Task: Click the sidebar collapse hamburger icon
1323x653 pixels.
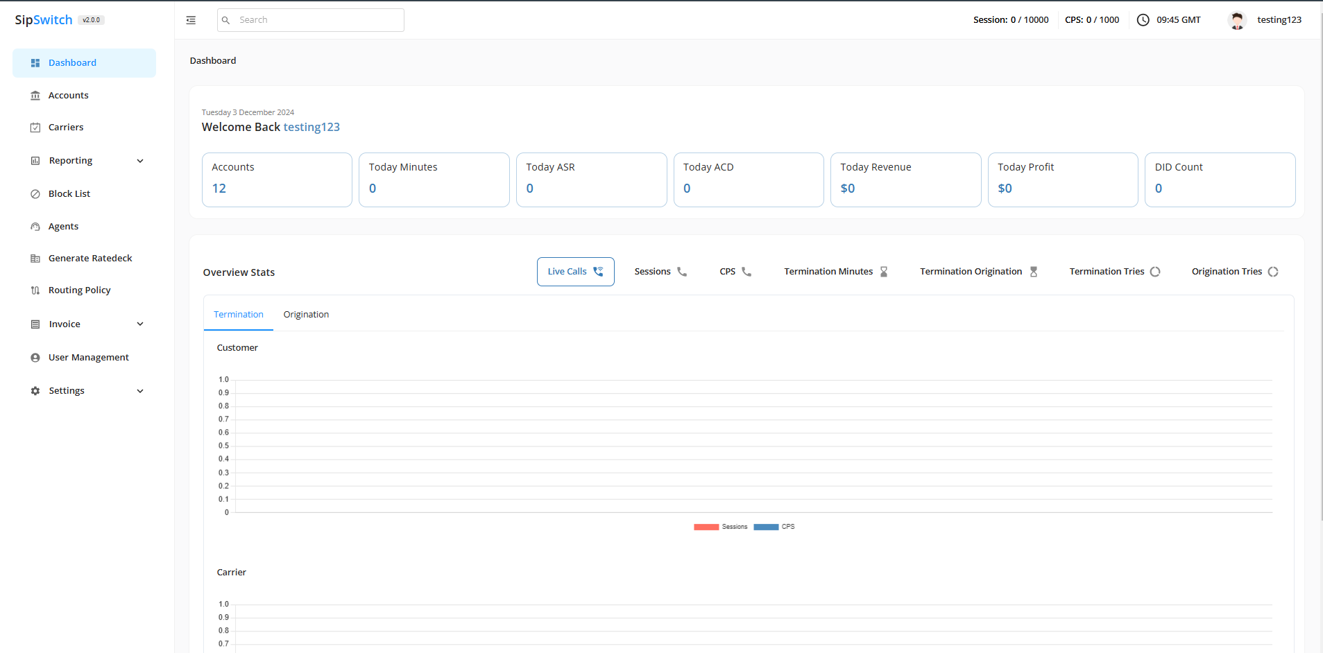Action: pyautogui.click(x=191, y=20)
